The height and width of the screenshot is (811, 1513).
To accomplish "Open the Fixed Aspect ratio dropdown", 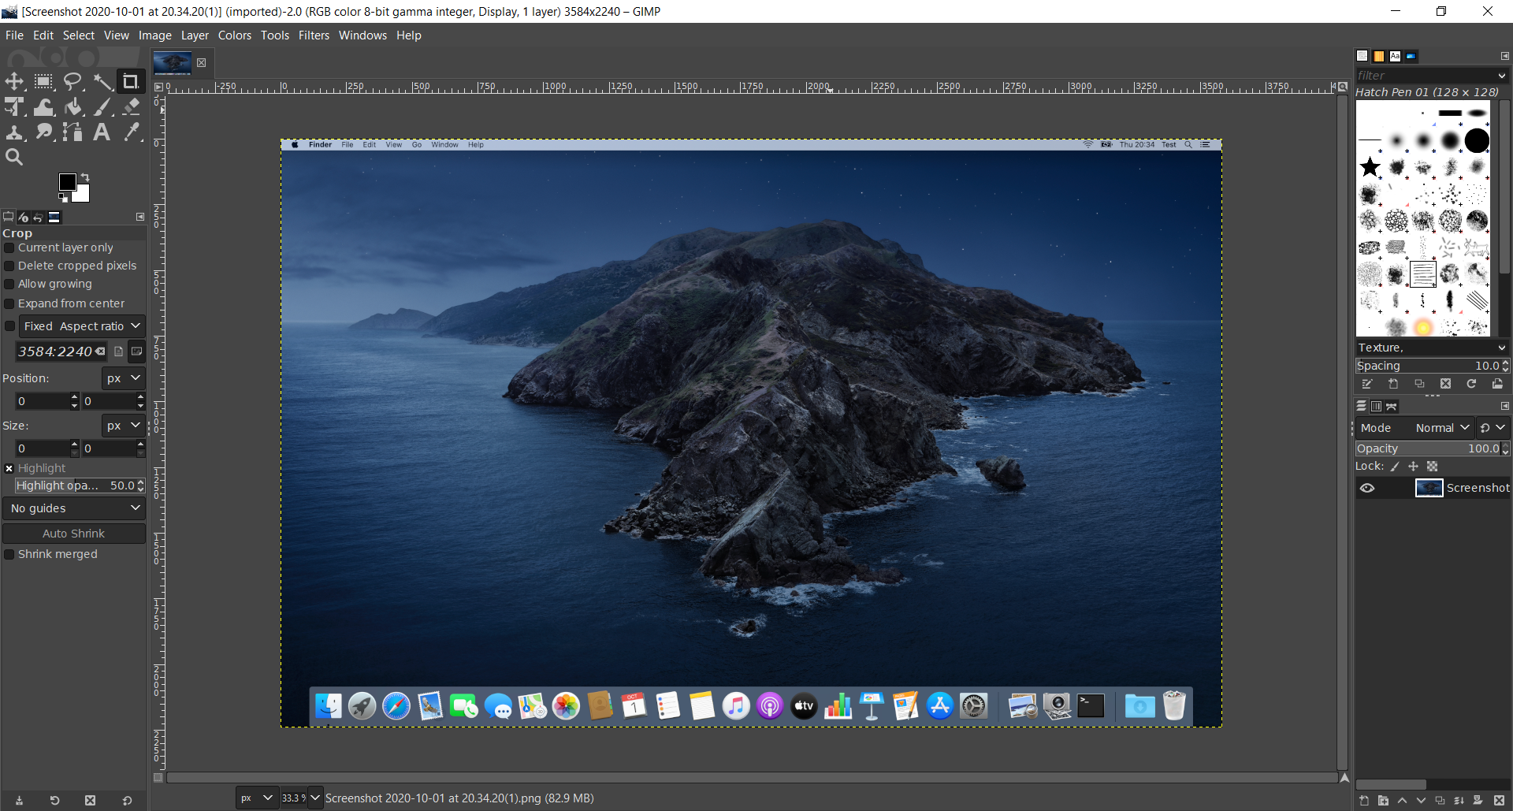I will pos(82,326).
